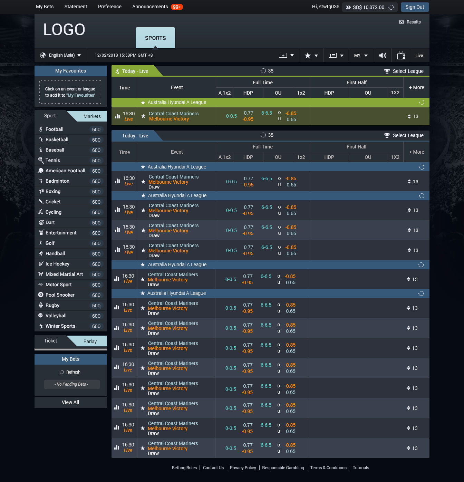
Task: Refresh the account balance icon
Action: pos(391,7)
